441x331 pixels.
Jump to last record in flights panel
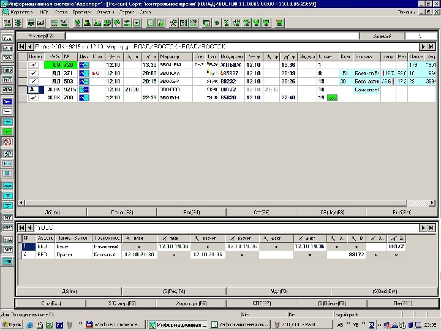coord(432,47)
